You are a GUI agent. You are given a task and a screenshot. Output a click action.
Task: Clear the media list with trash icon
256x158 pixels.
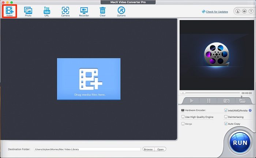click(x=102, y=11)
